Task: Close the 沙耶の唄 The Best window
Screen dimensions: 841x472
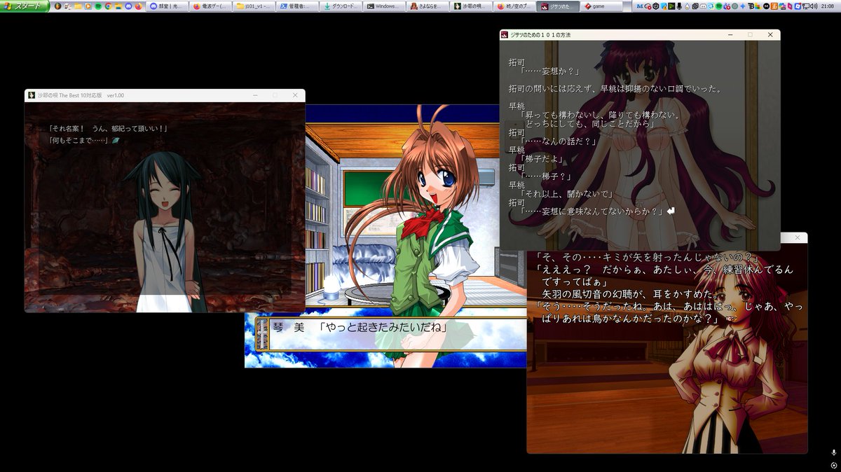Action: click(295, 95)
